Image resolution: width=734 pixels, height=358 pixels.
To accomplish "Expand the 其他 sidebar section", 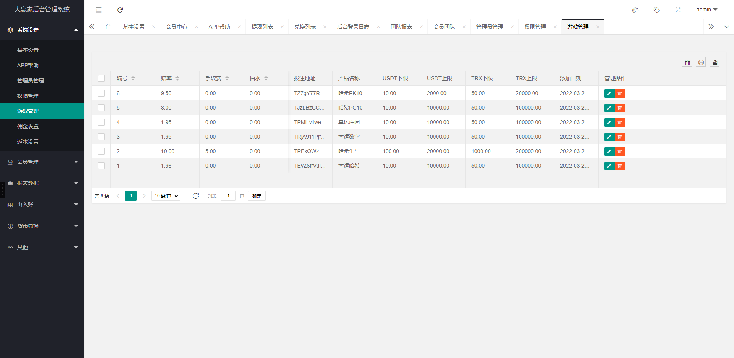I will [42, 247].
